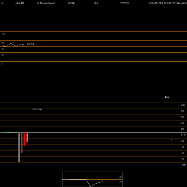Click the SI(TM) header text

click(71, 3)
